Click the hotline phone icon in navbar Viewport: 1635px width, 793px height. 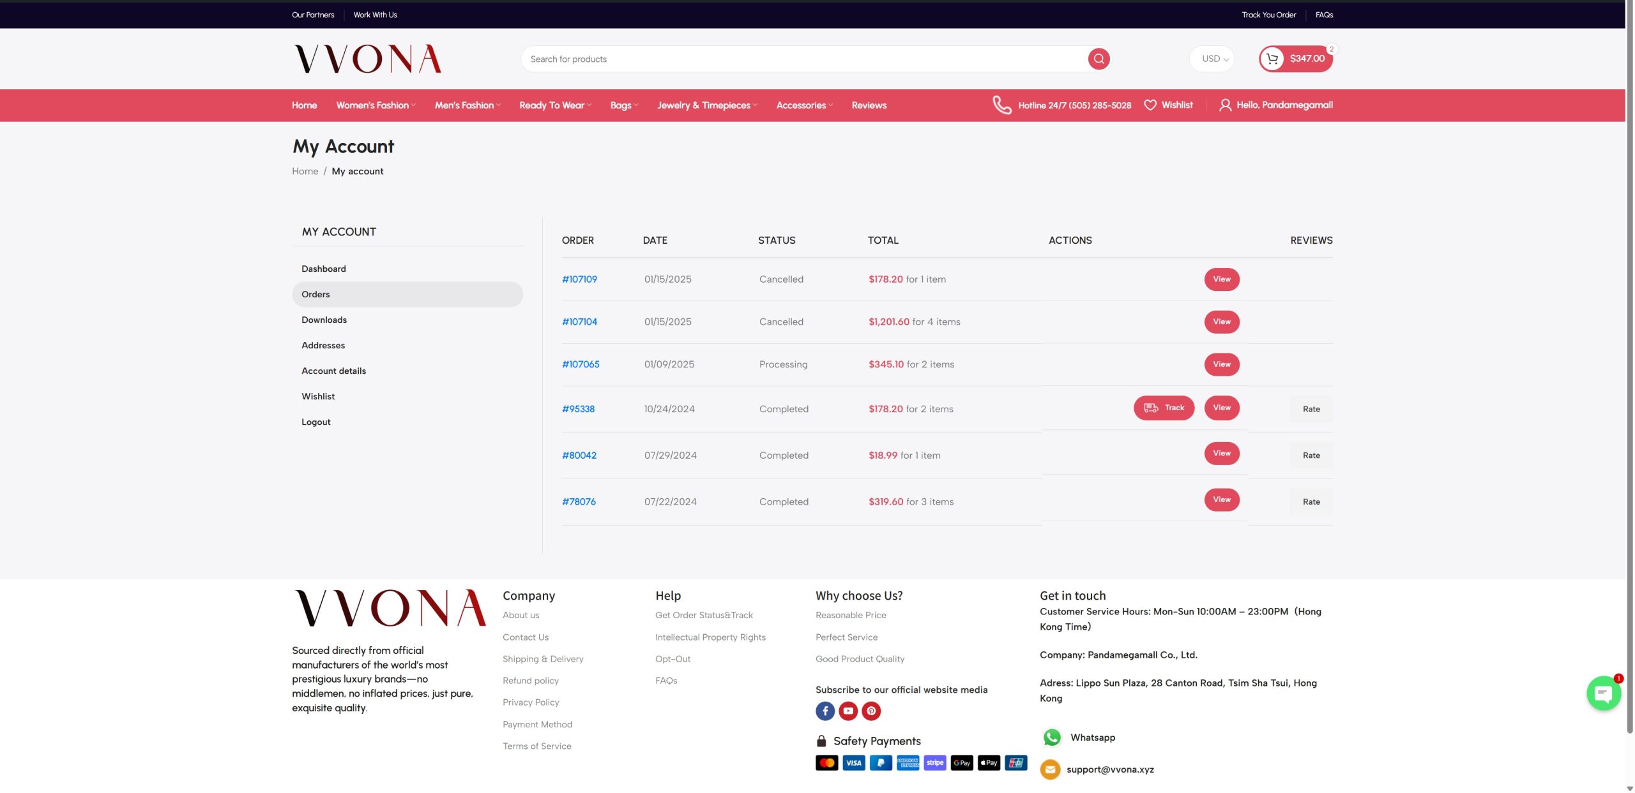point(1001,105)
